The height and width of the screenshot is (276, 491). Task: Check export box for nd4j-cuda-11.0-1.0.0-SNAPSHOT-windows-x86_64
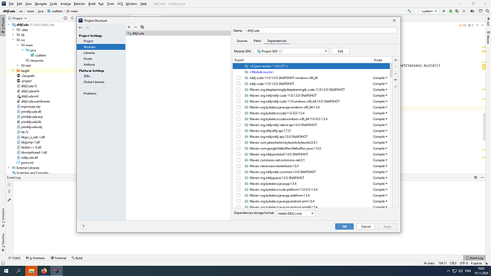point(238,78)
